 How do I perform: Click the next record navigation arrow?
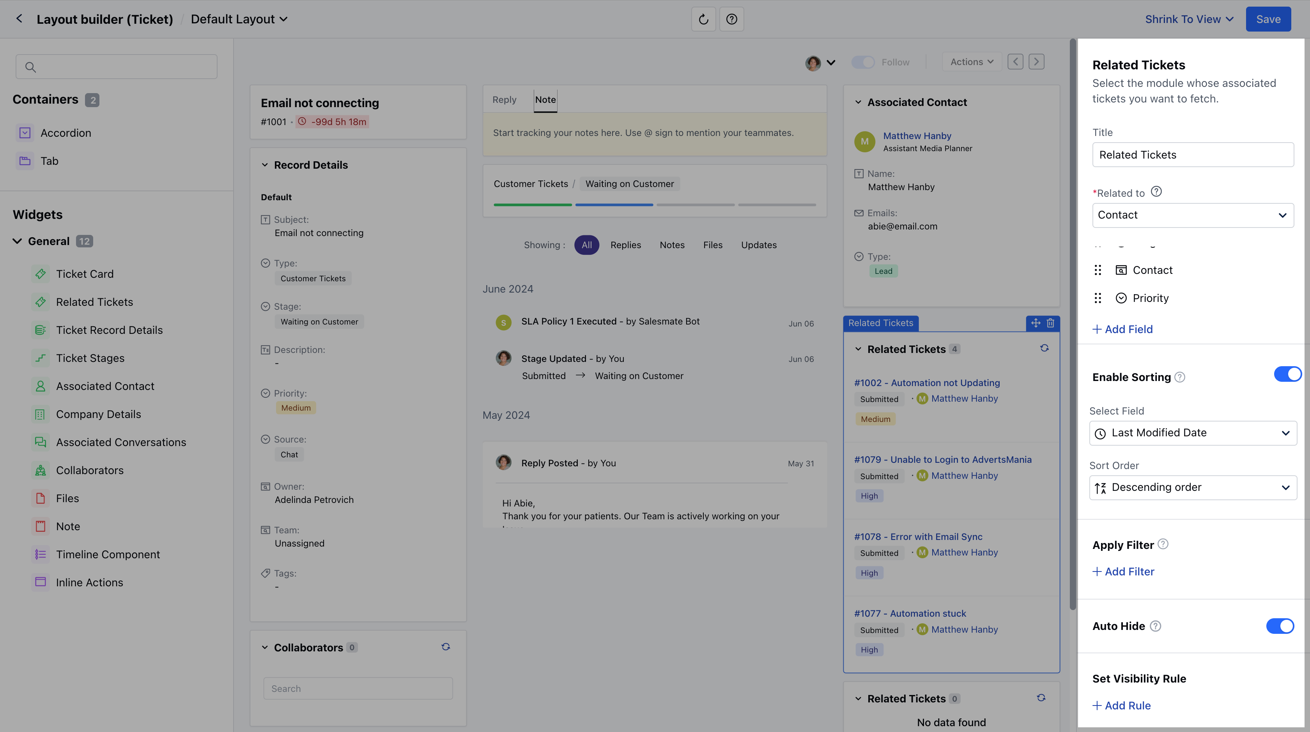(1036, 62)
